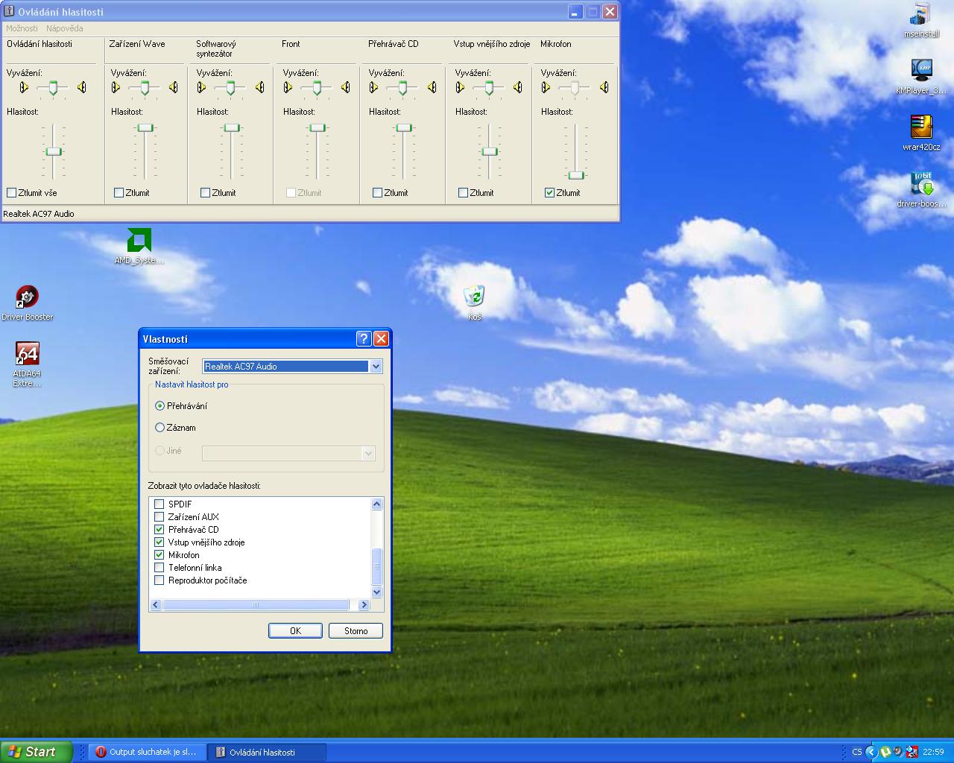Viewport: 954px width, 763px height.
Task: Uncheck the Mikrofon Ztlumit mute checkbox
Action: [x=550, y=193]
